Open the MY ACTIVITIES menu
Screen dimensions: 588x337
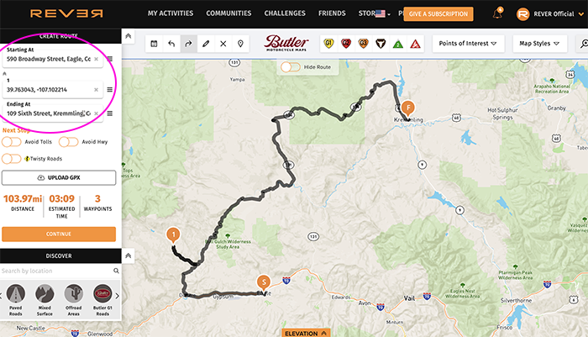[x=171, y=13]
